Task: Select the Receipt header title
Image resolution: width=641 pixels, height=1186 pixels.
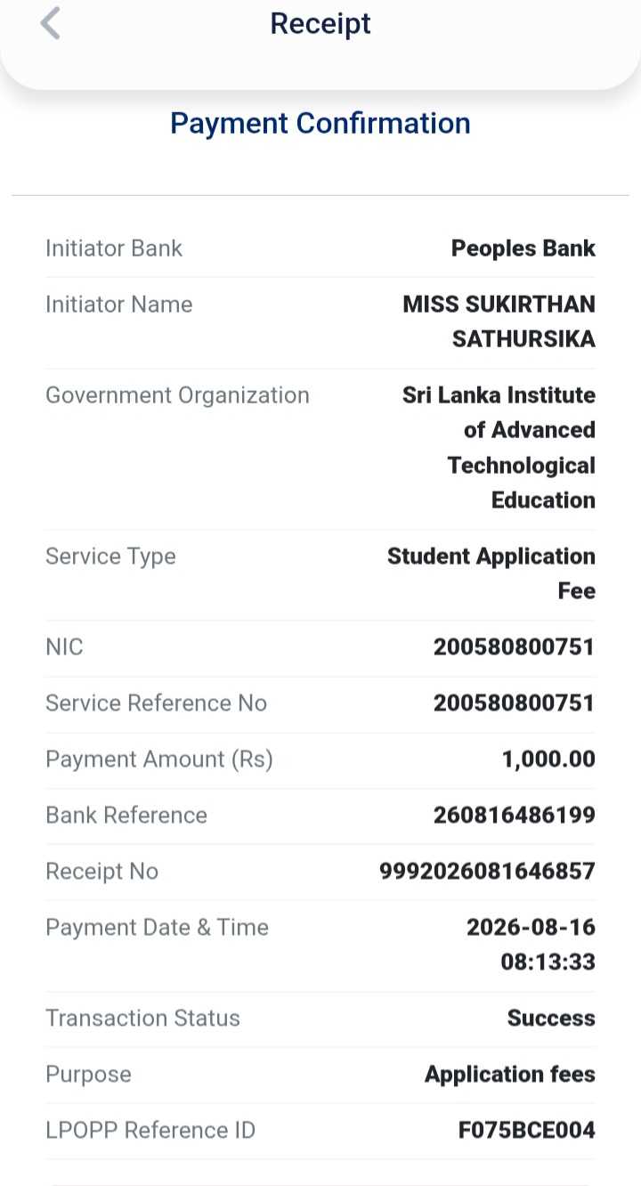Action: (320, 23)
